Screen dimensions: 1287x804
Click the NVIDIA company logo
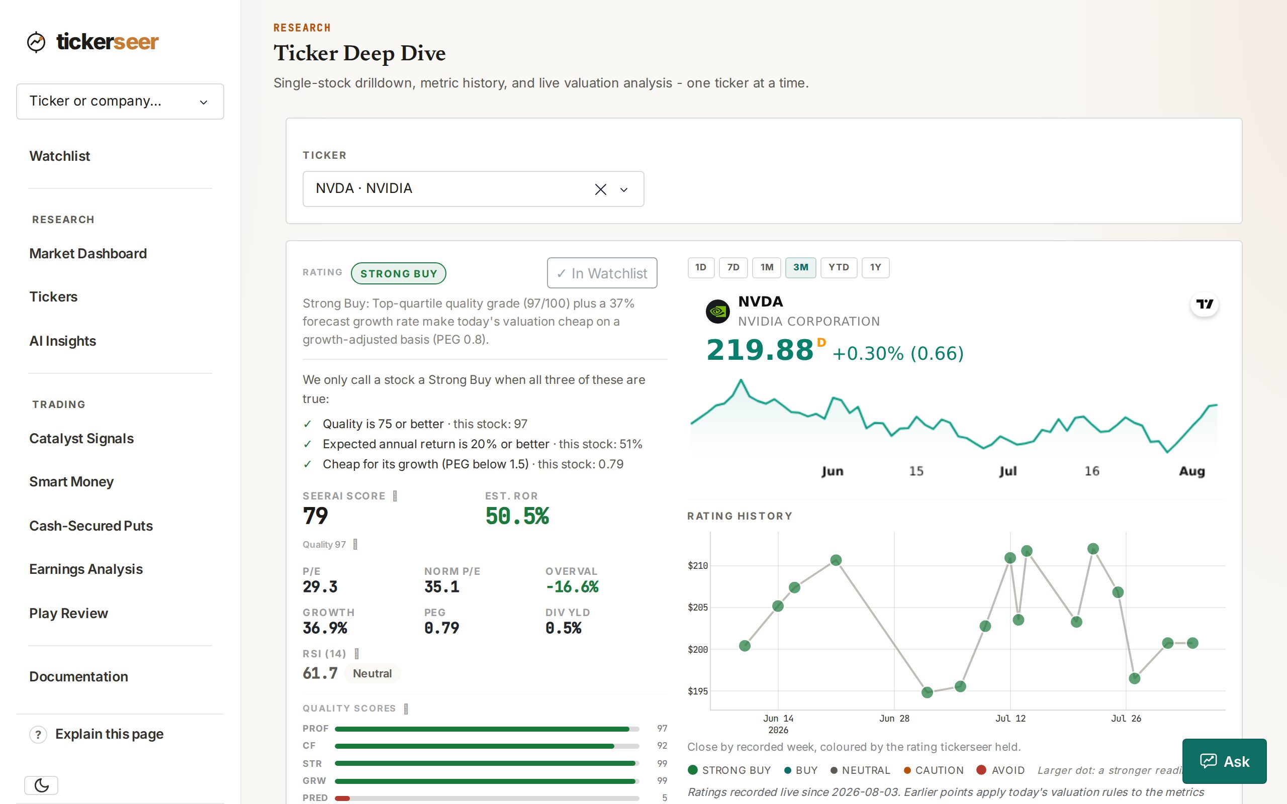718,312
